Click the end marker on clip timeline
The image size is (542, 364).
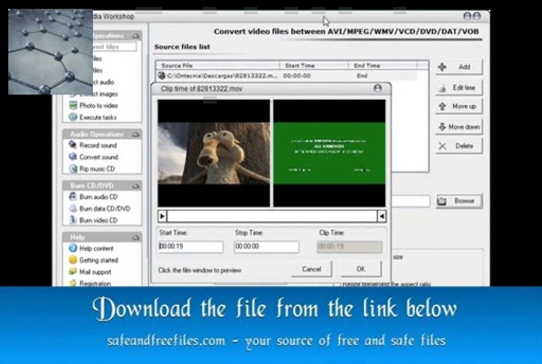[x=381, y=216]
